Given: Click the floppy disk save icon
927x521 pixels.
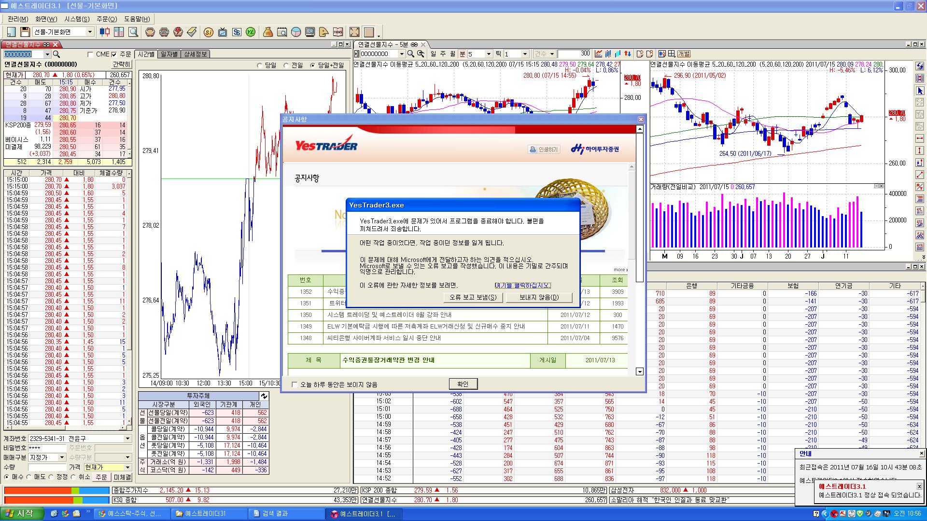Looking at the screenshot, I should (x=25, y=32).
